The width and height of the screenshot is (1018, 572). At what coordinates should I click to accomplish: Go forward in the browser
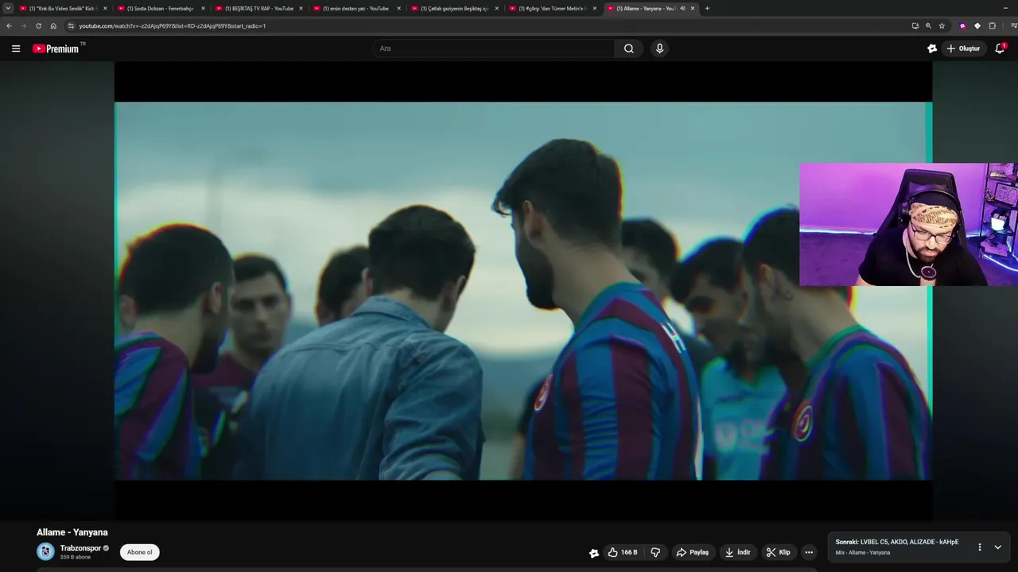[23, 25]
